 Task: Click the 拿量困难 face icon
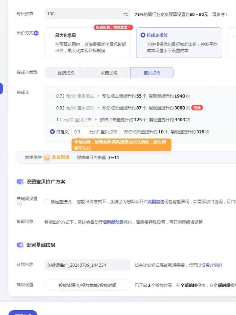(x=47, y=157)
